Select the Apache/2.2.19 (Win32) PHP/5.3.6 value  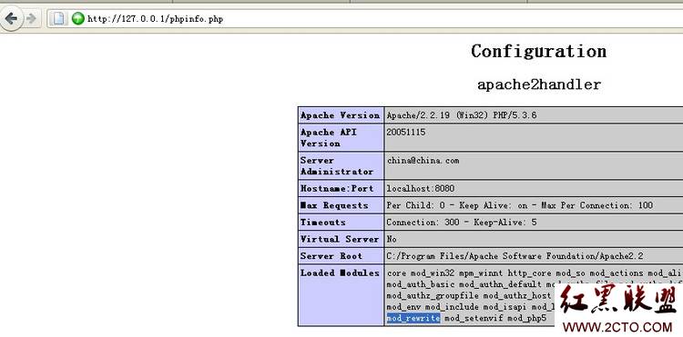tap(462, 115)
